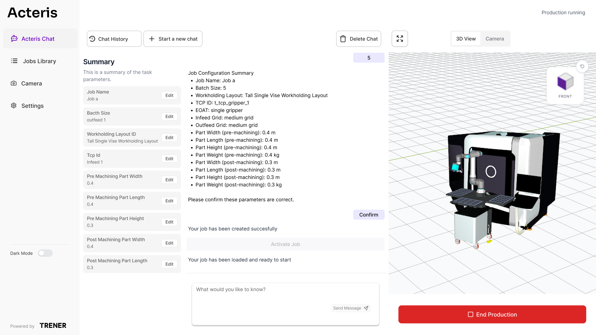
Task: Confirm the job configuration parameters
Action: coord(368,214)
